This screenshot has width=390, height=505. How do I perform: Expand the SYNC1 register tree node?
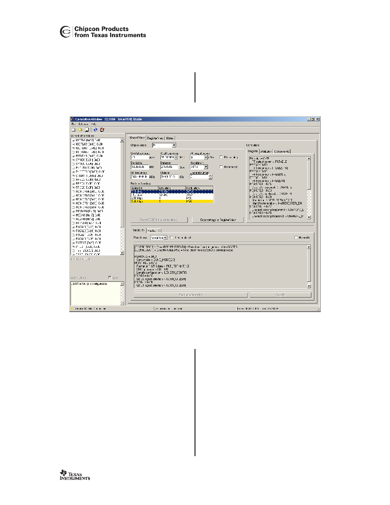coord(73,160)
